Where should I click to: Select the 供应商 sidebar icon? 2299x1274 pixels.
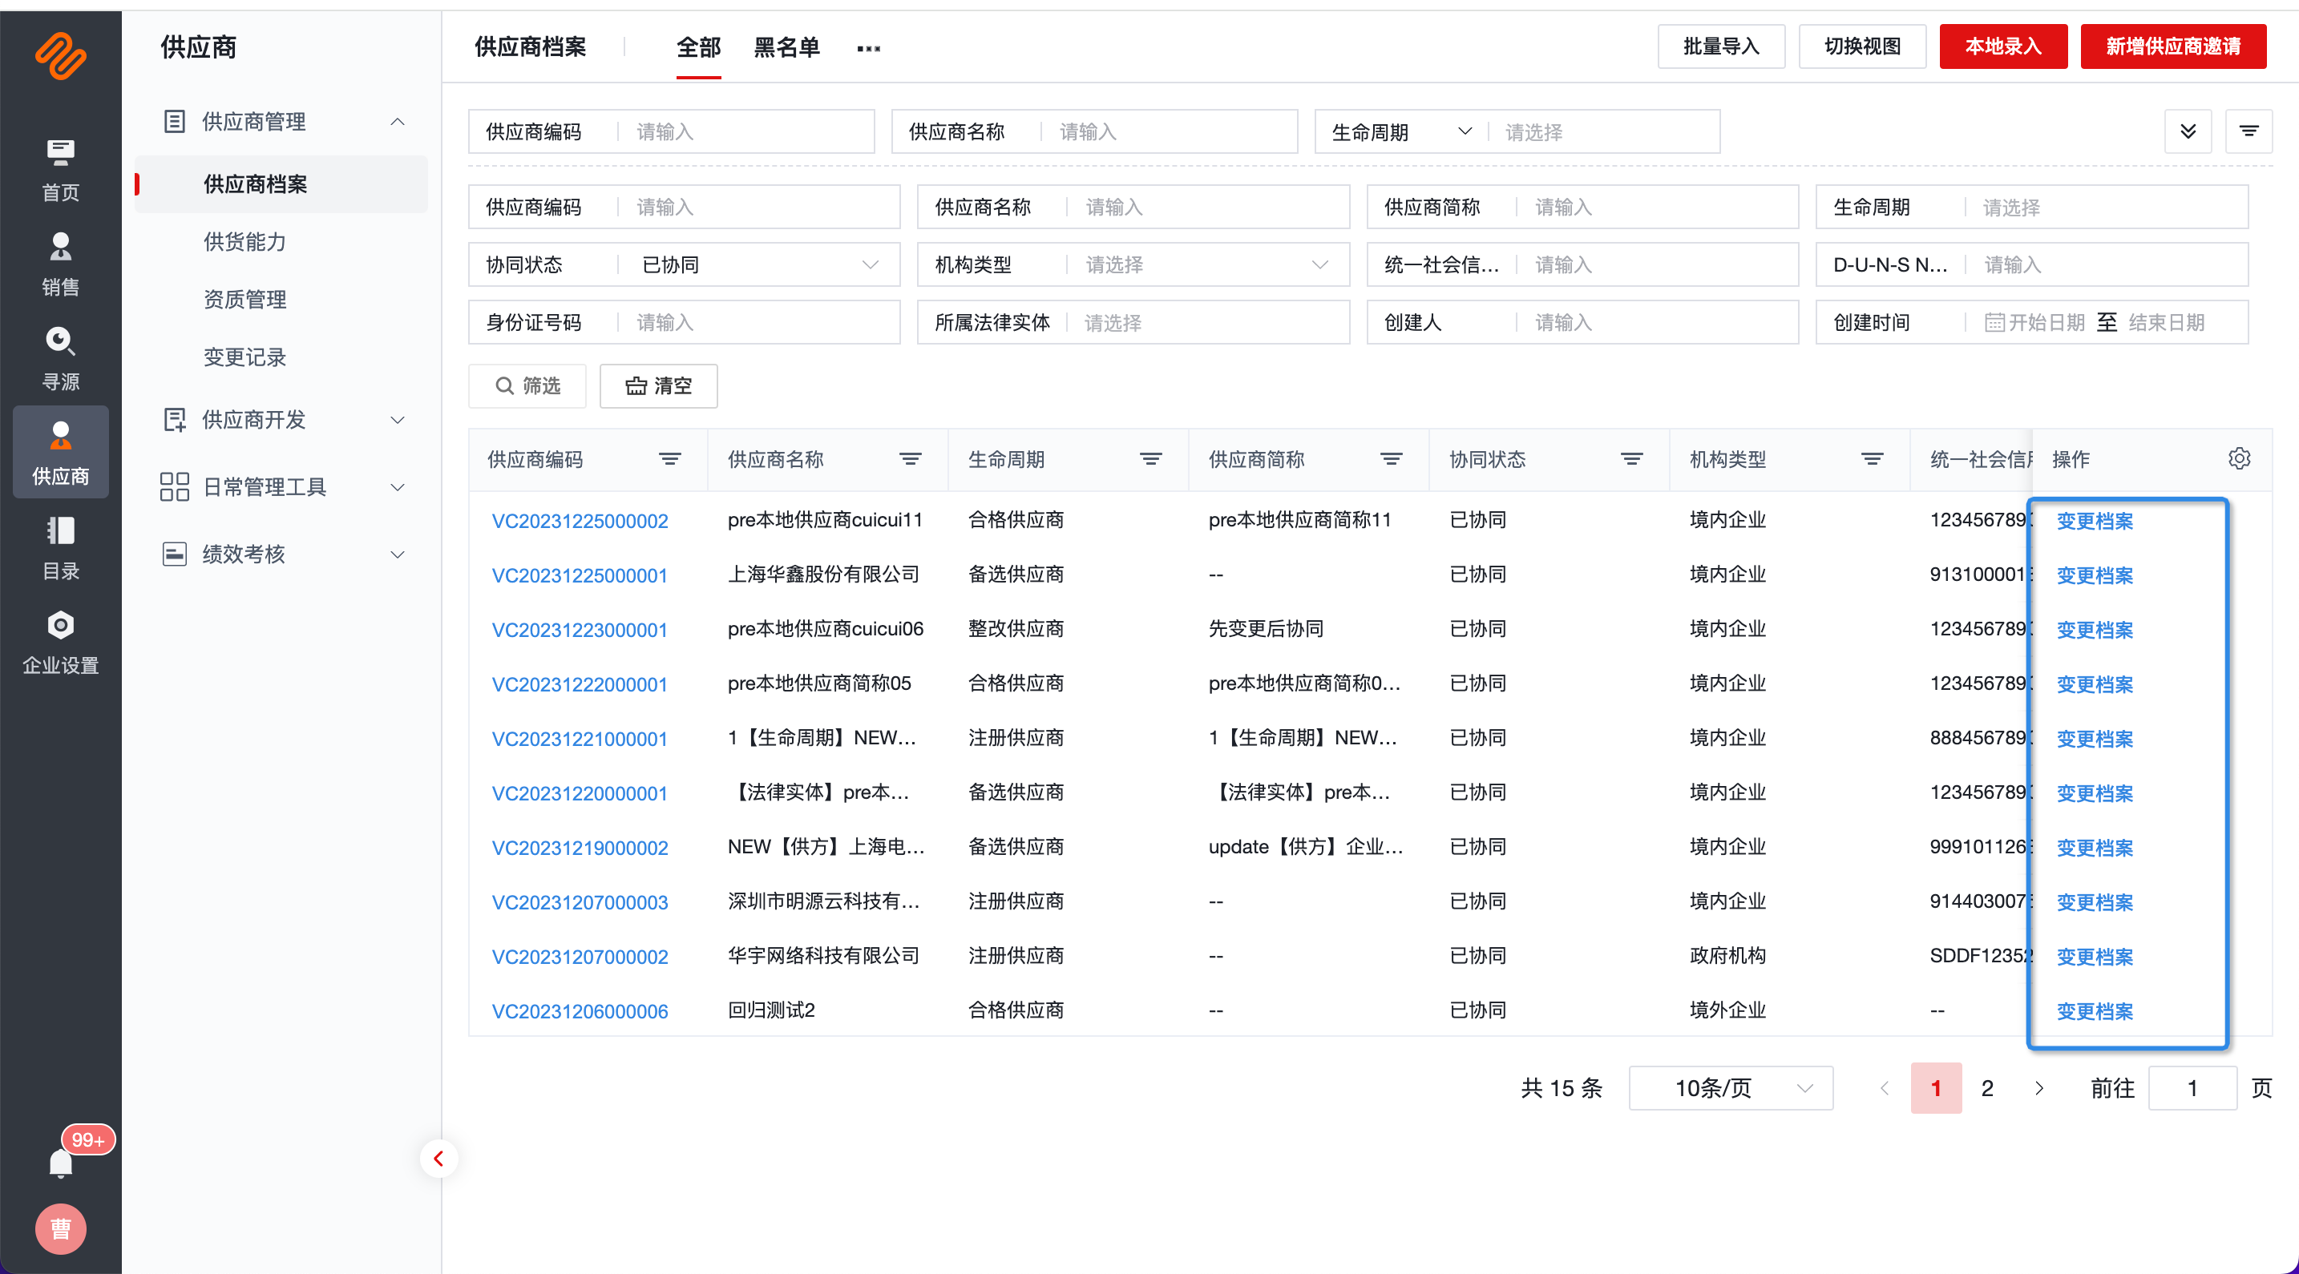click(x=61, y=453)
